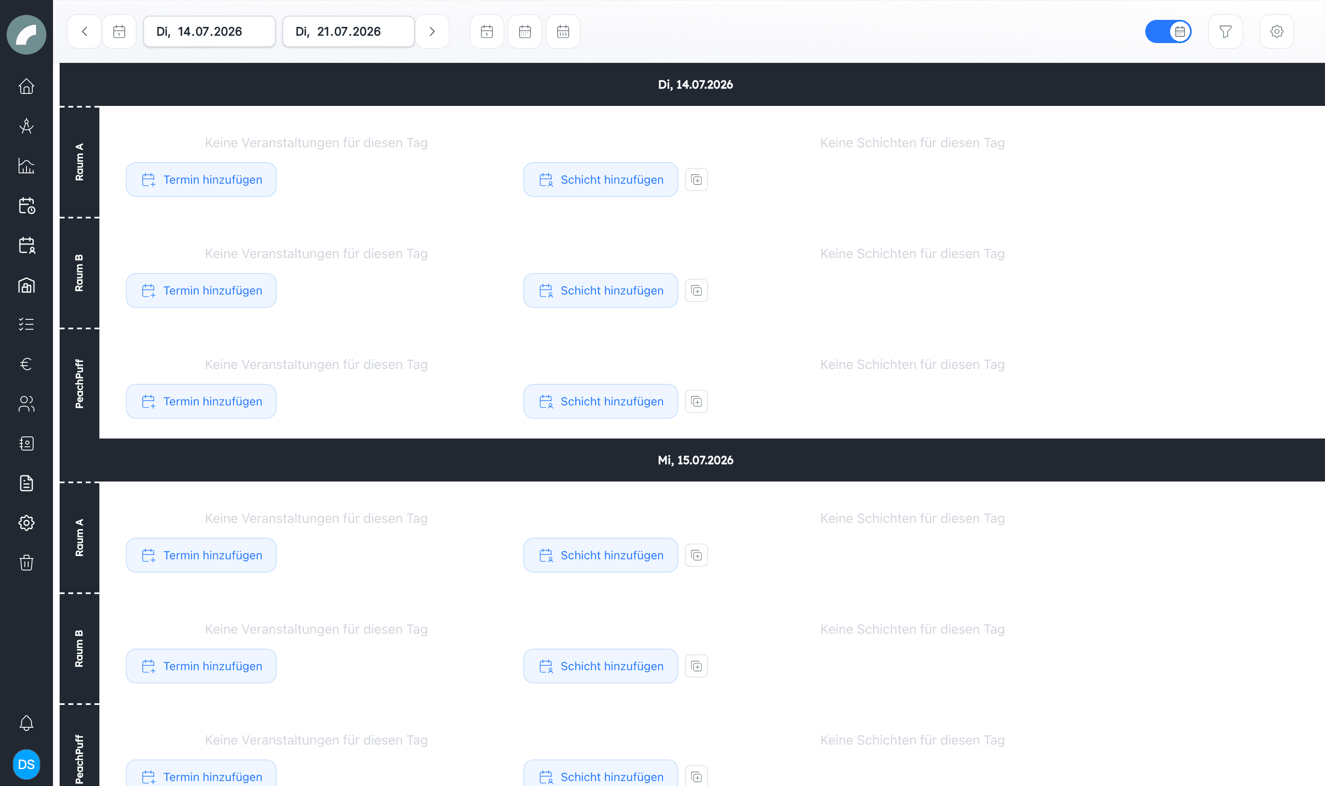Open the notifications bell icon
The height and width of the screenshot is (786, 1325).
26,723
